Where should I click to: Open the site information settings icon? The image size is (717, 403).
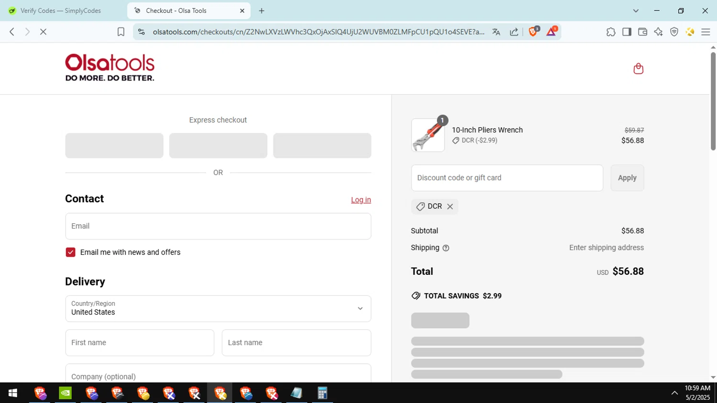[x=141, y=32]
